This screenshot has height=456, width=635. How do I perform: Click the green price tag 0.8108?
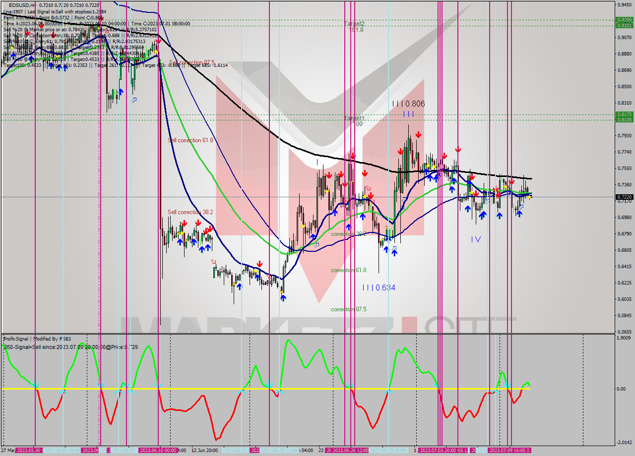(624, 120)
